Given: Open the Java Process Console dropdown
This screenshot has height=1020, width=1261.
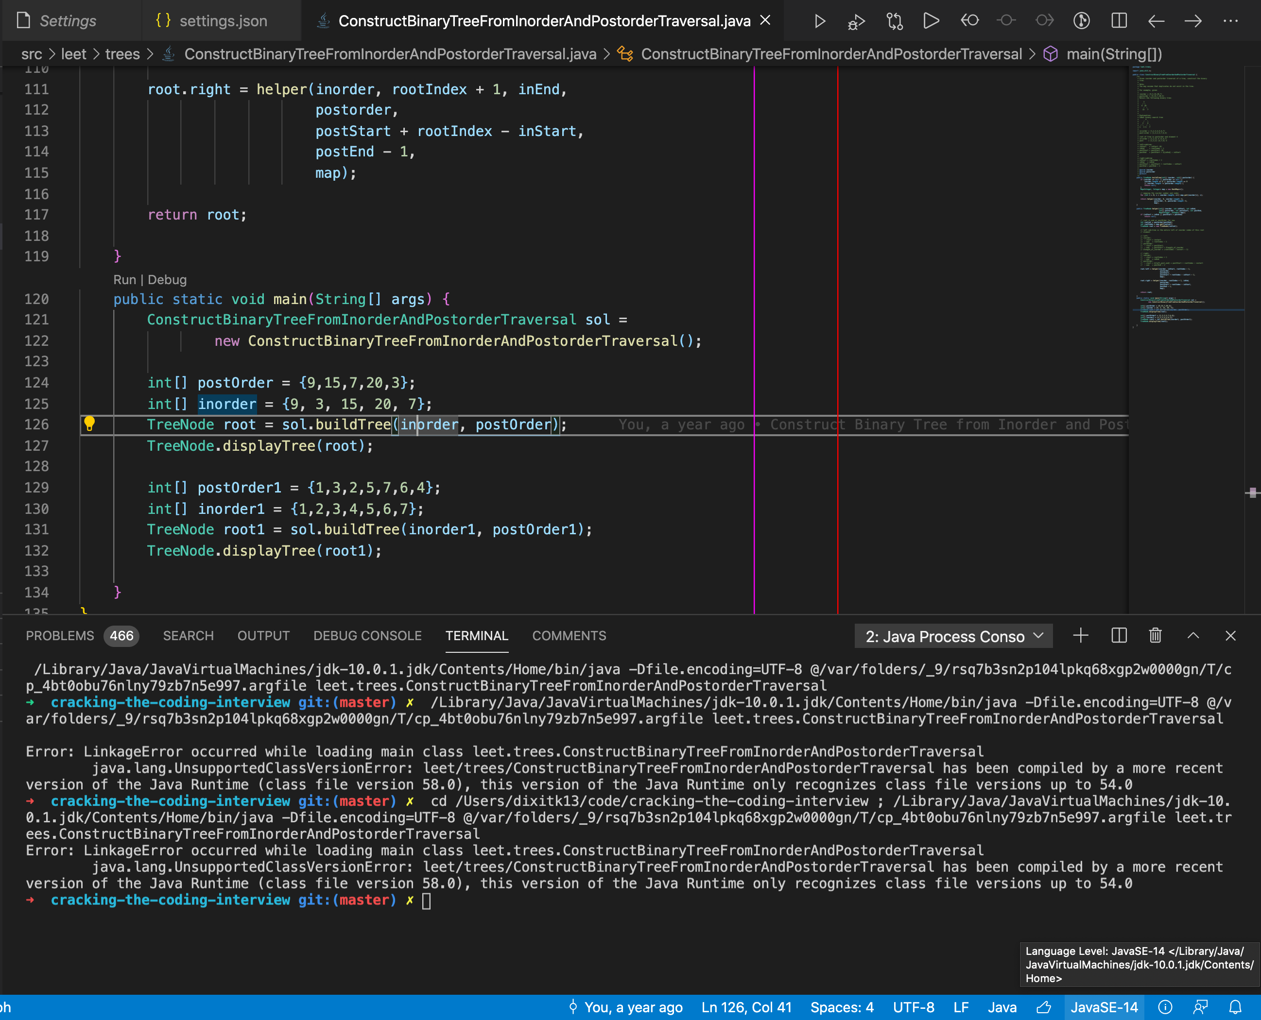Looking at the screenshot, I should [953, 636].
